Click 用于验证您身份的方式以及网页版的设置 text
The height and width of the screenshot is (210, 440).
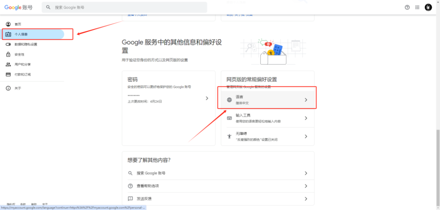click(x=155, y=60)
